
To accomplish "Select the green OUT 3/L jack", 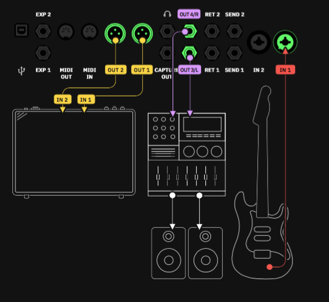I will click(189, 53).
